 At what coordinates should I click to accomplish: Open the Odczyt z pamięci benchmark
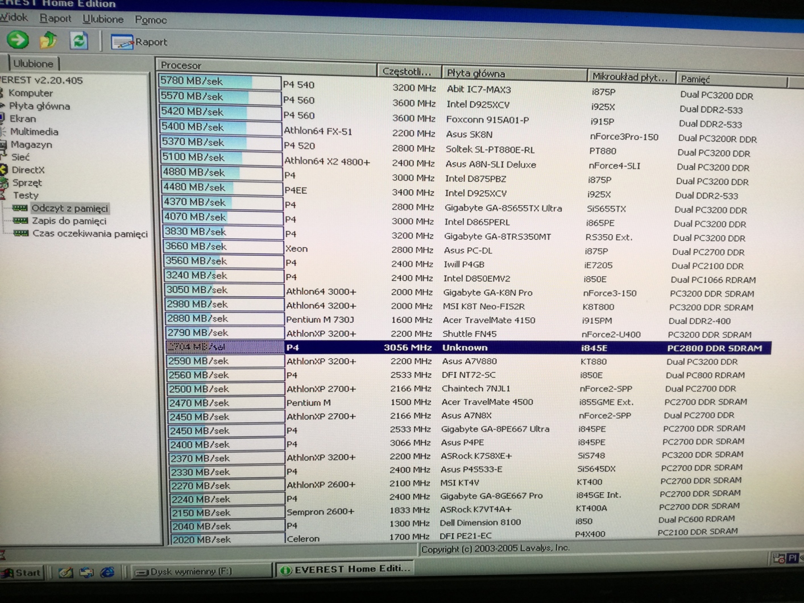69,209
